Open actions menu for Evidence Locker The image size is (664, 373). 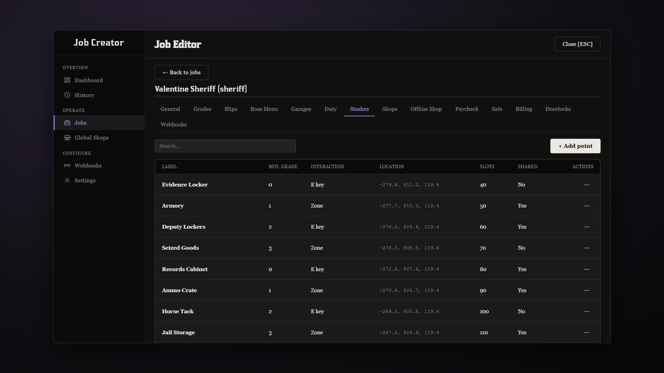pyautogui.click(x=587, y=185)
